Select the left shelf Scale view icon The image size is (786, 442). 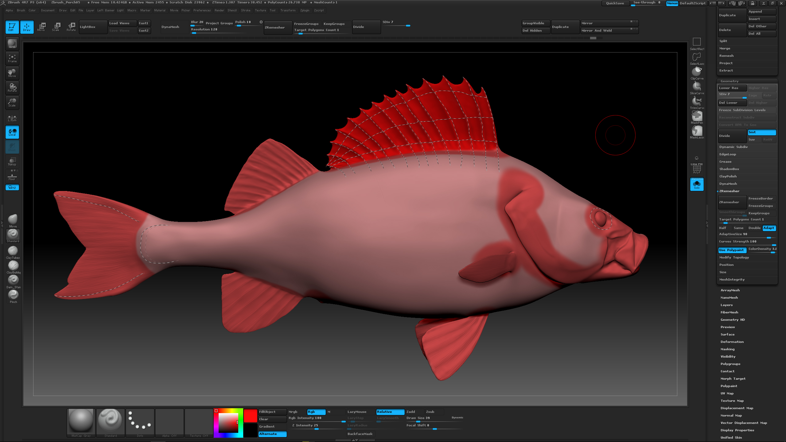pyautogui.click(x=12, y=103)
